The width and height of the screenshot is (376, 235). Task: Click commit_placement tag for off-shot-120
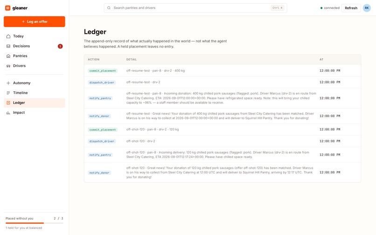click(103, 130)
